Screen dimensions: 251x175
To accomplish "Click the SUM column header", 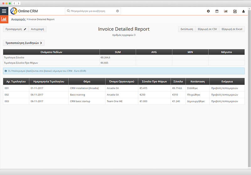I will (x=118, y=52).
